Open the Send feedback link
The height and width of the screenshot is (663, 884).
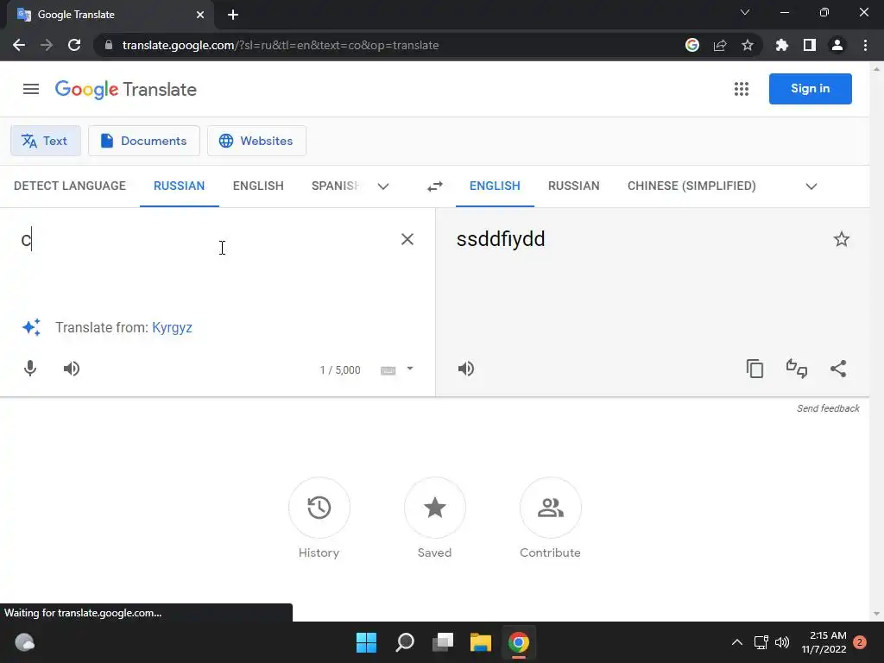click(828, 408)
